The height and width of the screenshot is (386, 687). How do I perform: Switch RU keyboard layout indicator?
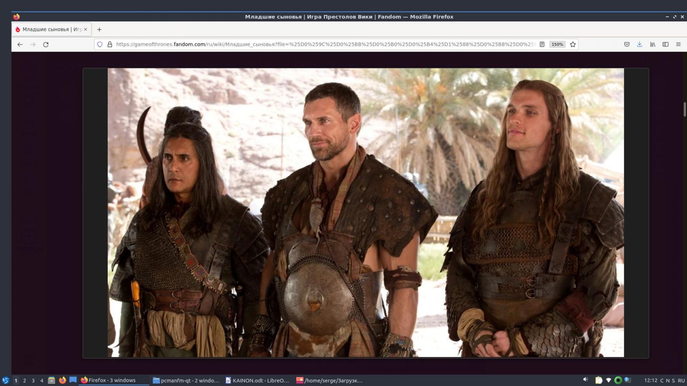pos(681,380)
